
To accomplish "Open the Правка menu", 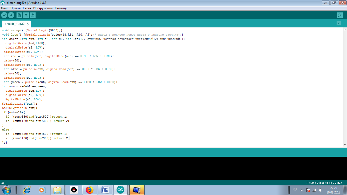I will (x=15, y=8).
